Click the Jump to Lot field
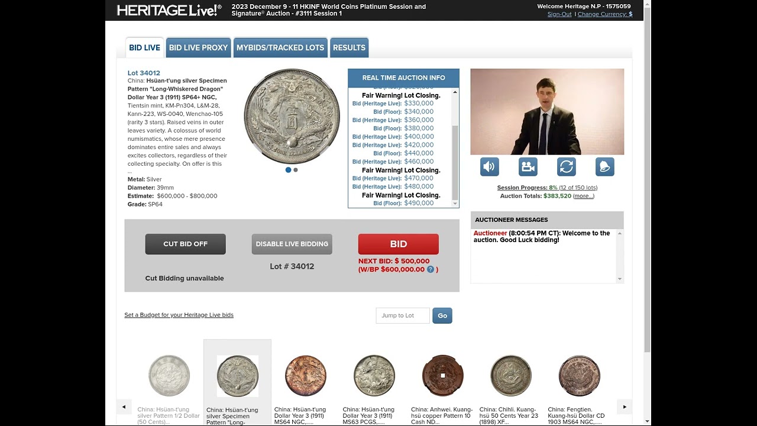This screenshot has height=426, width=757. click(x=403, y=315)
